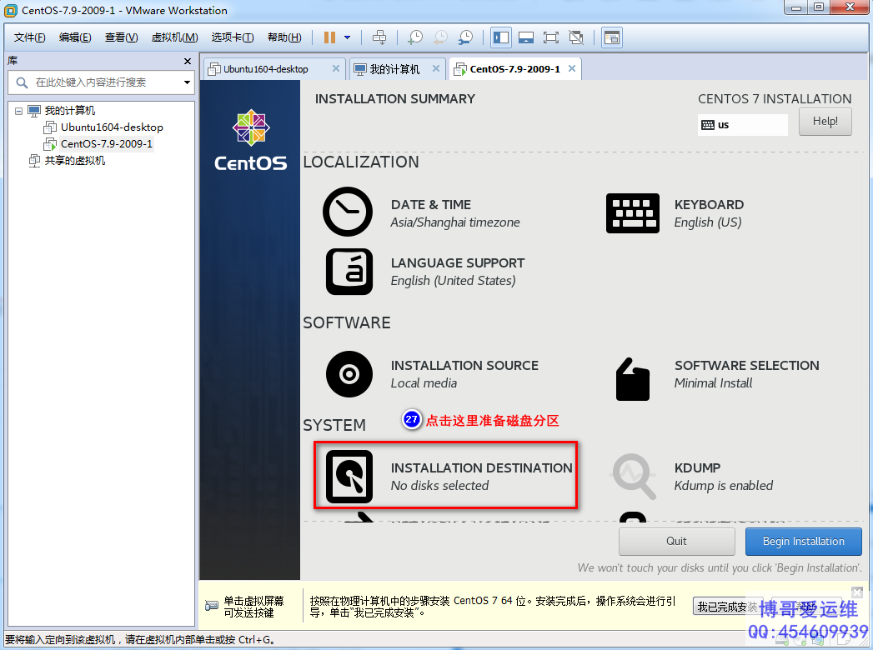Image resolution: width=873 pixels, height=650 pixels.
Task: Close the yellow install hint bar
Action: click(857, 592)
